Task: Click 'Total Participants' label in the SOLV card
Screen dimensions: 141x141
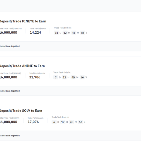Action: [x=36, y=118]
